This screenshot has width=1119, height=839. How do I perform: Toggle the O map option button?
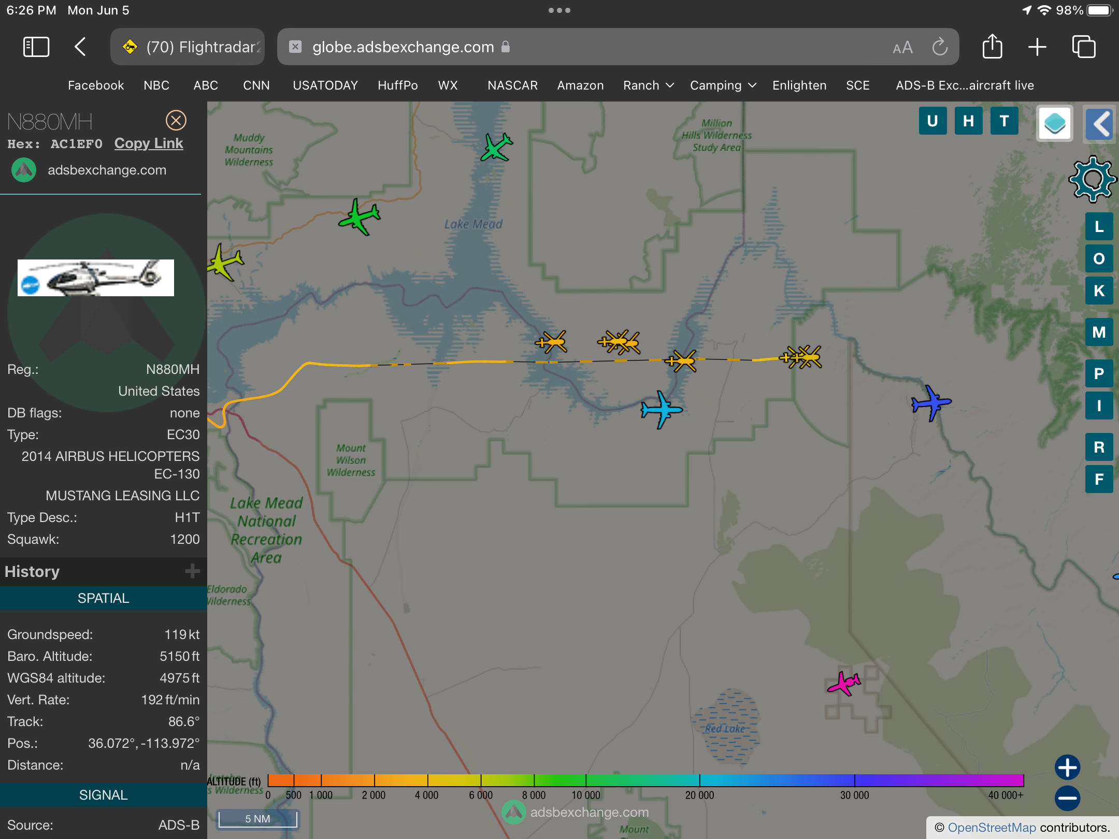pyautogui.click(x=1099, y=259)
